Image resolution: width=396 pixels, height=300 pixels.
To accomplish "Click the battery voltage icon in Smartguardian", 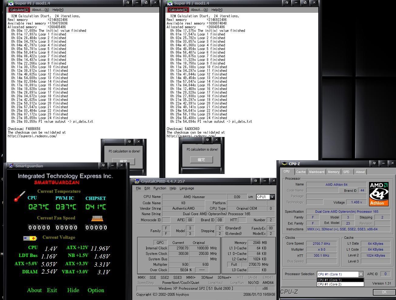I will point(30,238).
